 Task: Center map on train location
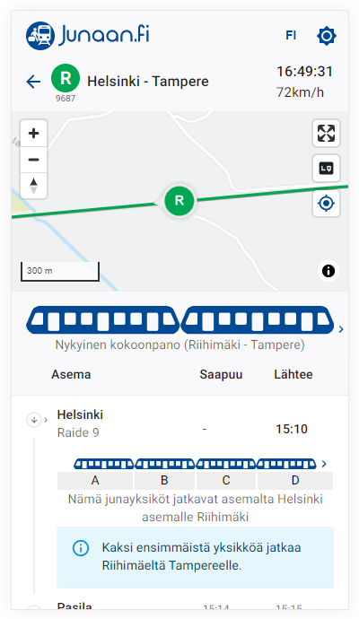[x=326, y=204]
